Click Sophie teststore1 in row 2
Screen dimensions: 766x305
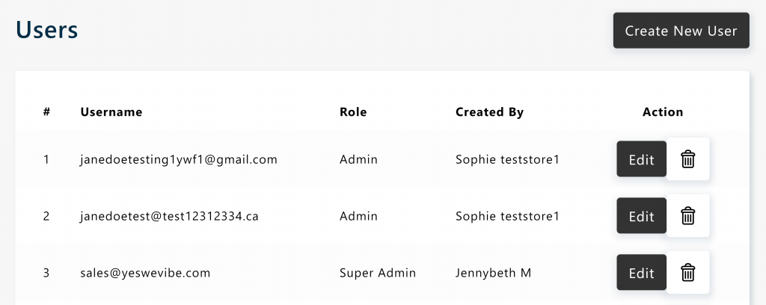pos(507,216)
